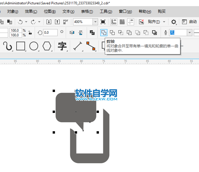Click the 焊接 weld icon
This screenshot has height=172, width=199.
click(x=104, y=33)
